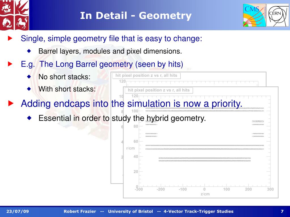
Task: Click the front plot's '100' y-axis tick label
Action: pos(135,111)
